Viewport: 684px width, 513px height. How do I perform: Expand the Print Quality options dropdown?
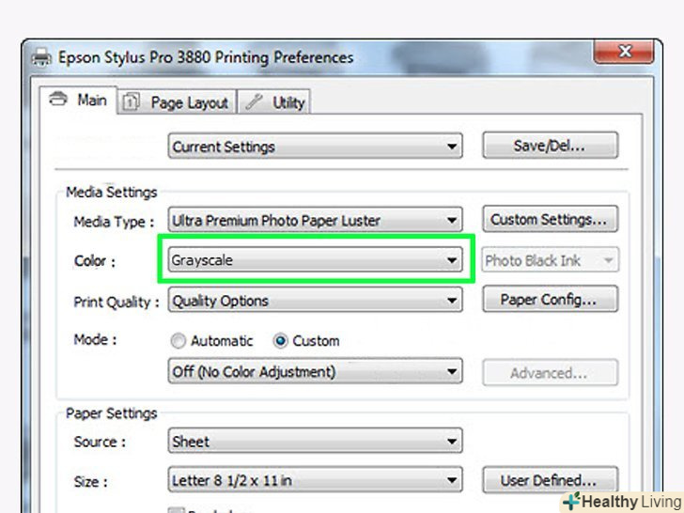[315, 300]
